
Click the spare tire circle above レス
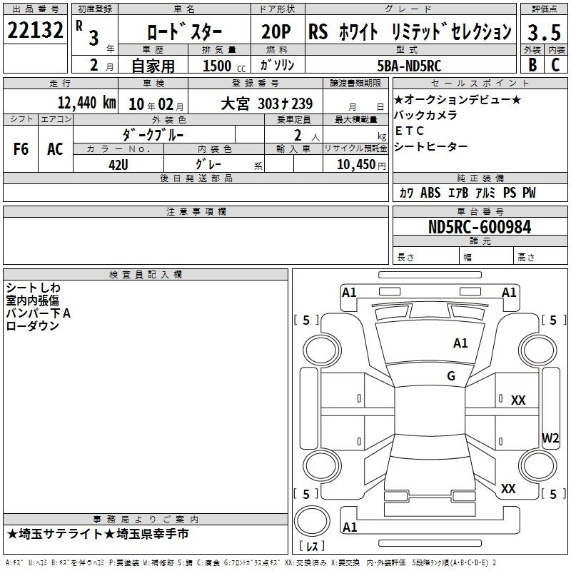(x=312, y=521)
